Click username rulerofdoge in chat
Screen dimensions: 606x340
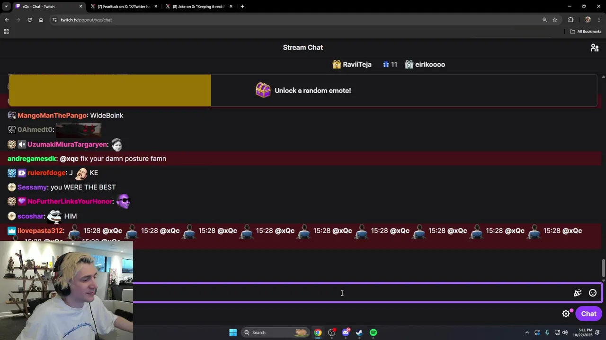[46, 173]
